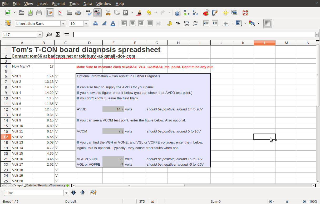Open Find & Replace dialog

click(x=93, y=193)
